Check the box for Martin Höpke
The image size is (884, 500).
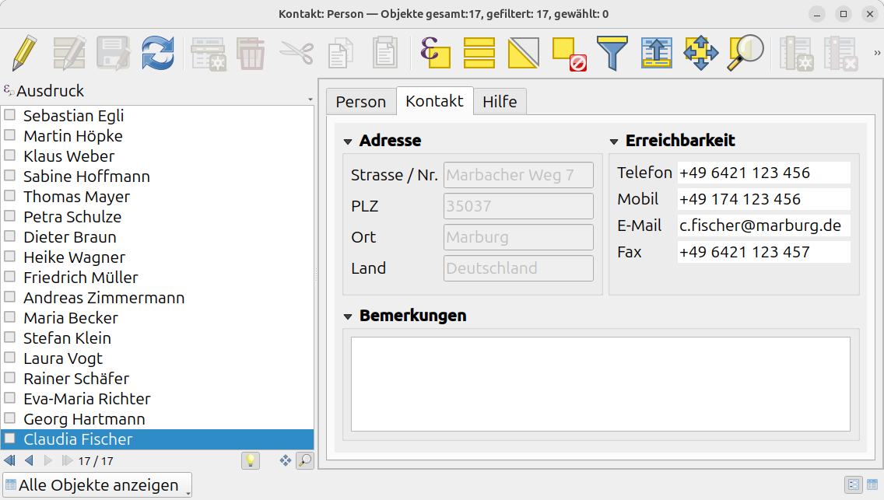(x=9, y=136)
